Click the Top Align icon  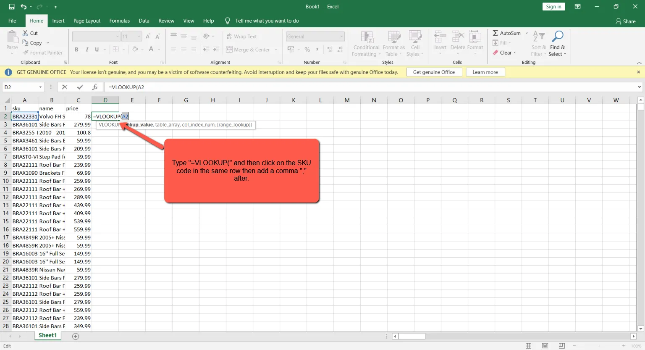pos(173,37)
